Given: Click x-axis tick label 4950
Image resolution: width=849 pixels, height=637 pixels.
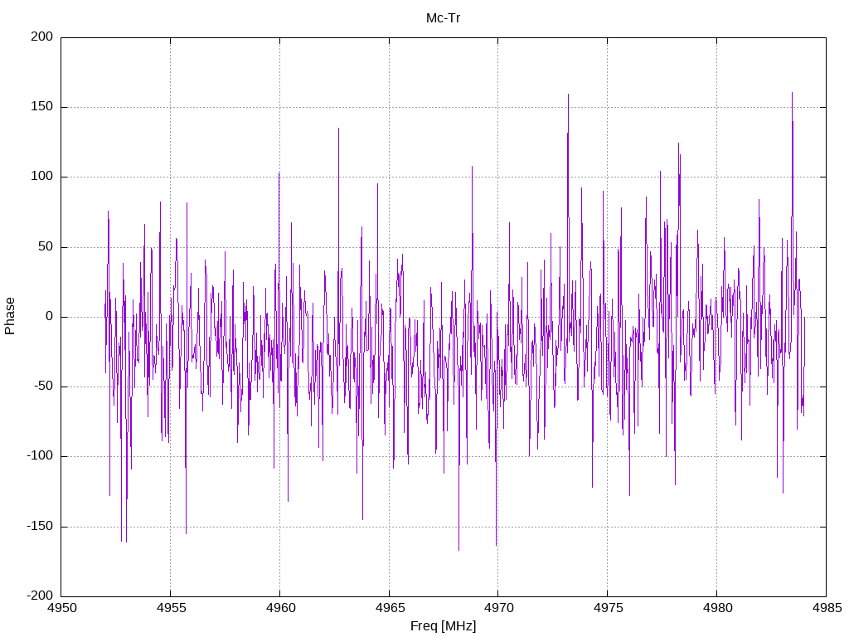Looking at the screenshot, I should coord(61,608).
